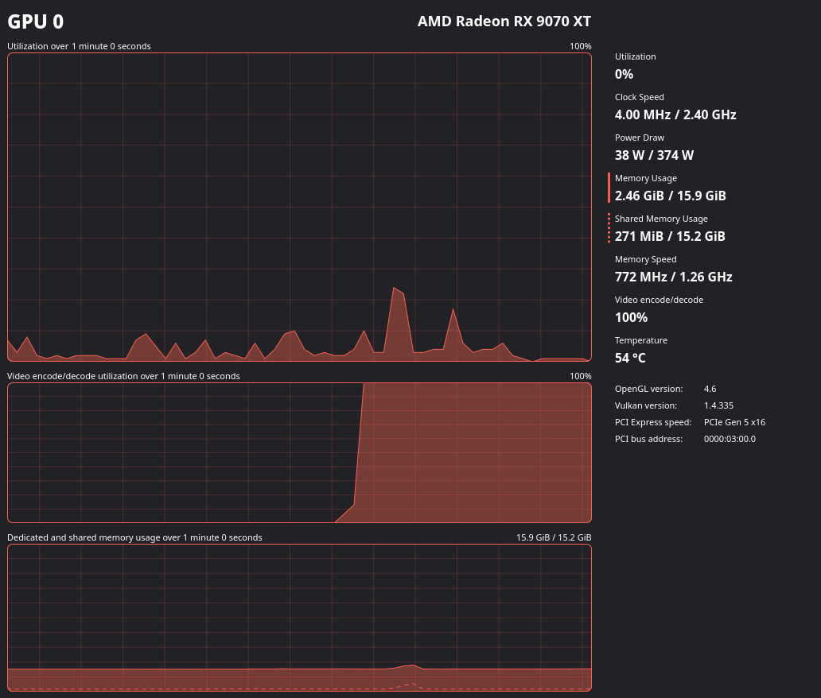The height and width of the screenshot is (698, 821).
Task: Click the dedicated and shared memory usage graph
Action: pos(299,618)
